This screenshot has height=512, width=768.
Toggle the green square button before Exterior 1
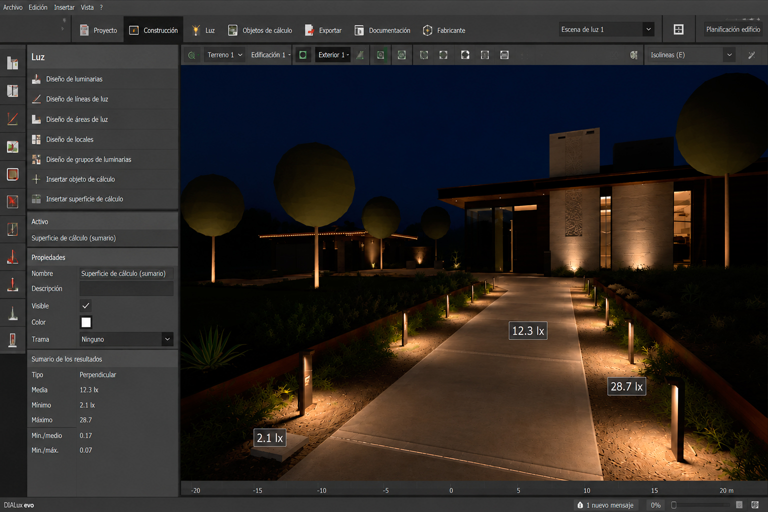point(302,55)
